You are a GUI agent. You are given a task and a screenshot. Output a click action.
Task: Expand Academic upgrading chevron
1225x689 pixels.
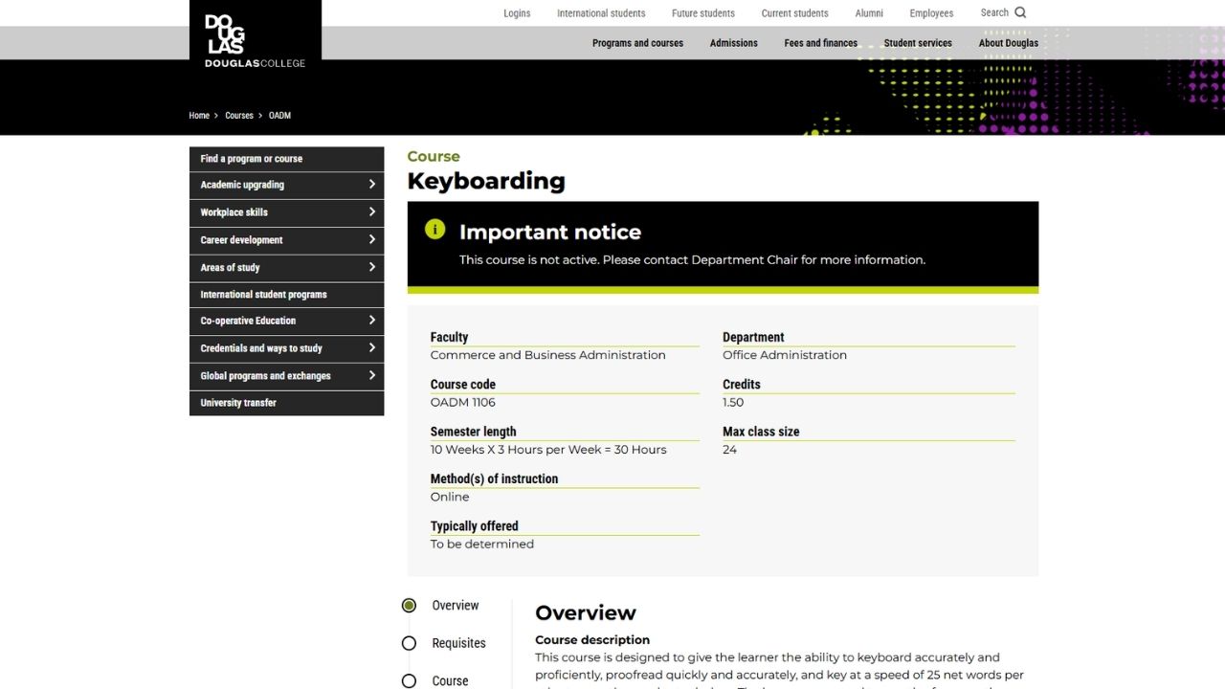coord(371,185)
